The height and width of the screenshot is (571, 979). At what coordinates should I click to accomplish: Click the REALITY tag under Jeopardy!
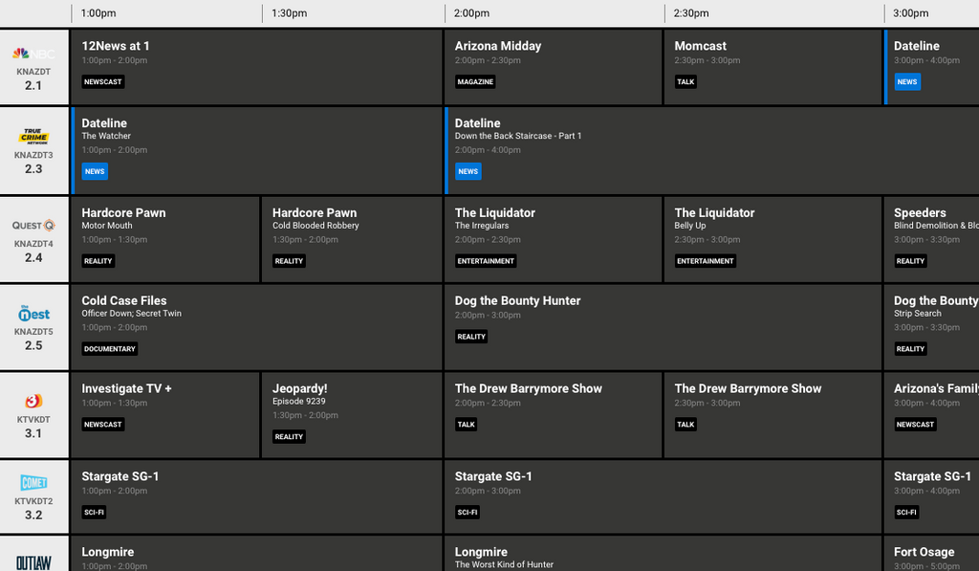point(289,437)
